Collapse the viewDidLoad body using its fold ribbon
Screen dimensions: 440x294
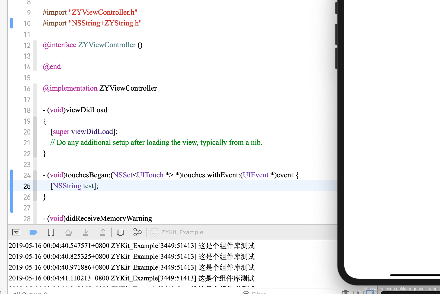35,137
